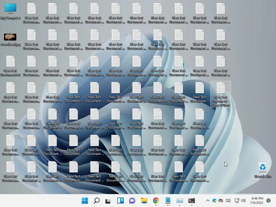Show hidden system tray icons
The image size is (276, 207).
click(x=208, y=201)
